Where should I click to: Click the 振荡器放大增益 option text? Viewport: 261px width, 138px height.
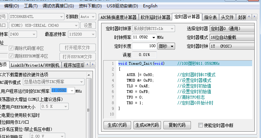(31, 99)
